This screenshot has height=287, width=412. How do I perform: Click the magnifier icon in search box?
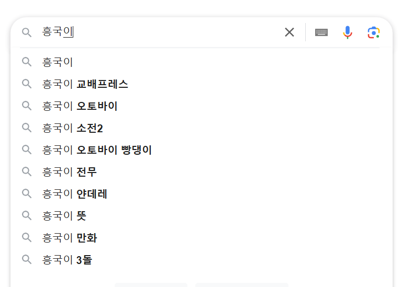27,32
